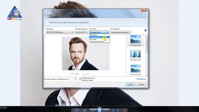Click the layout list scroll down arrow

146,75
